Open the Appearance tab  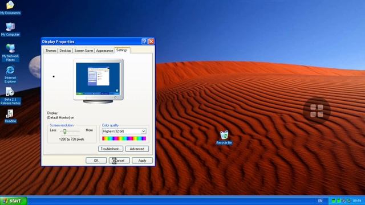[x=104, y=51]
